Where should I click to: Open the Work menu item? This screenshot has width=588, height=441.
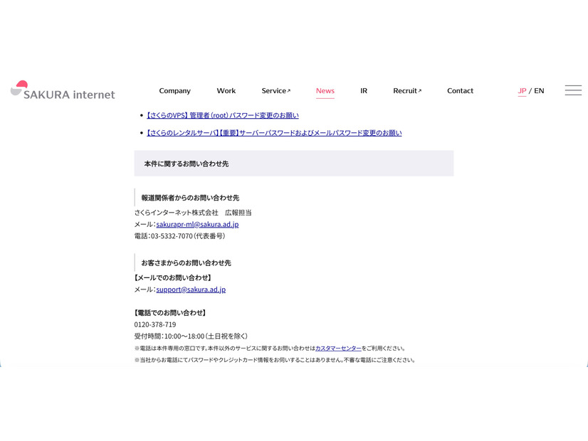226,90
